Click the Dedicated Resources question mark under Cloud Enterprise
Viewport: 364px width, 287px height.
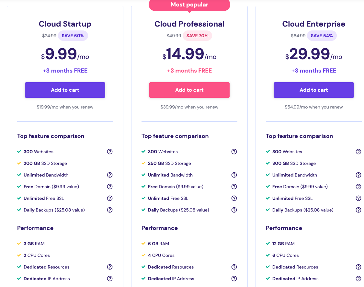[x=358, y=267]
